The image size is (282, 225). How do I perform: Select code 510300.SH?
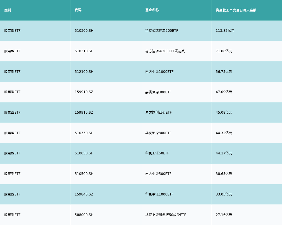coord(84,31)
